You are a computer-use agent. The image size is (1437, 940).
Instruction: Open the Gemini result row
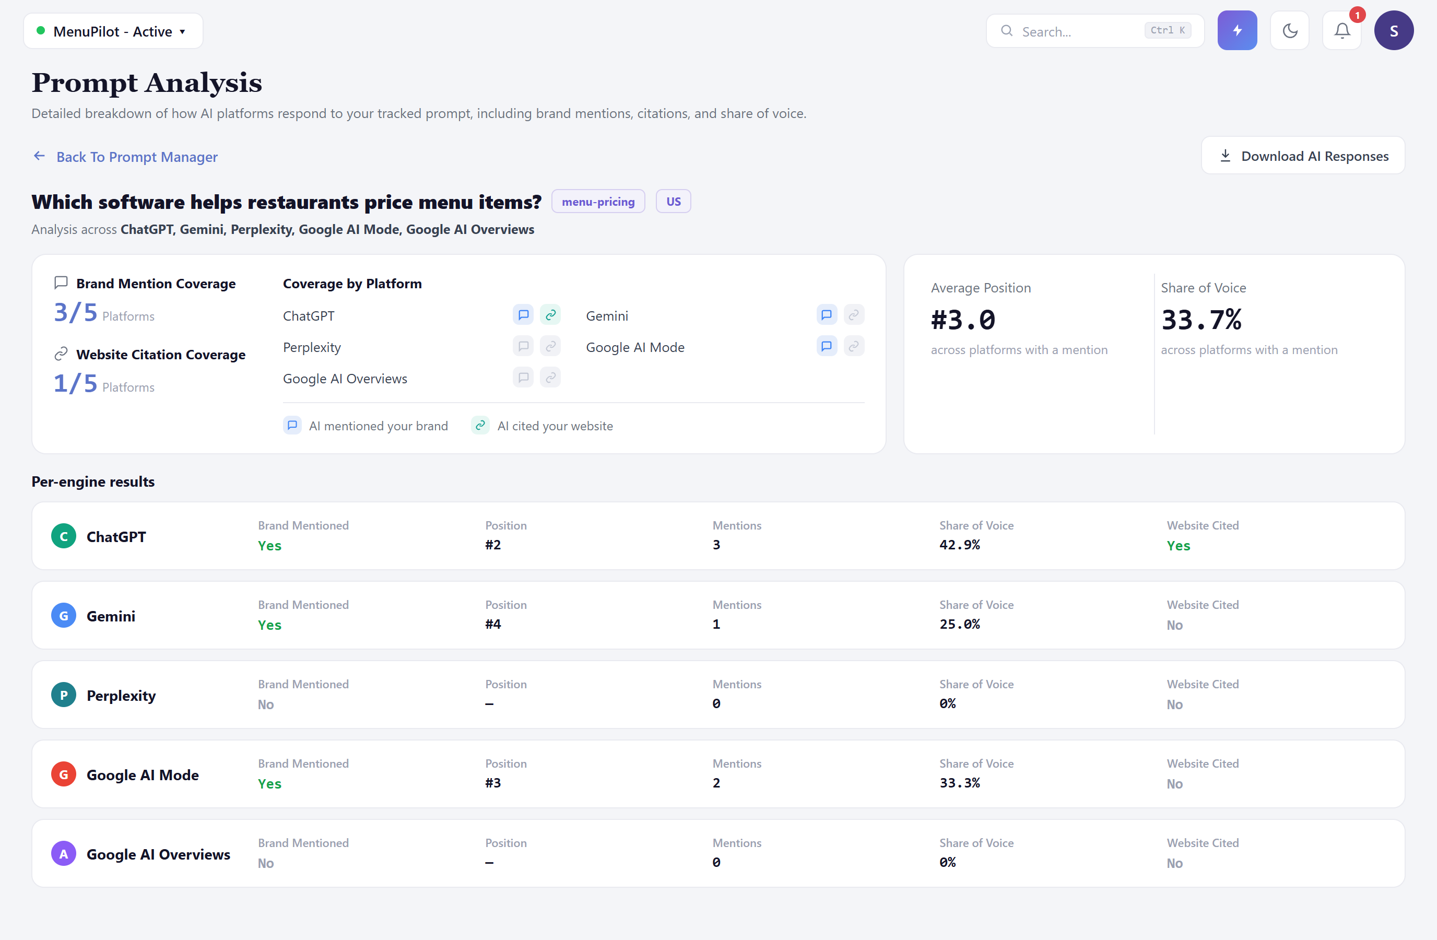(718, 615)
